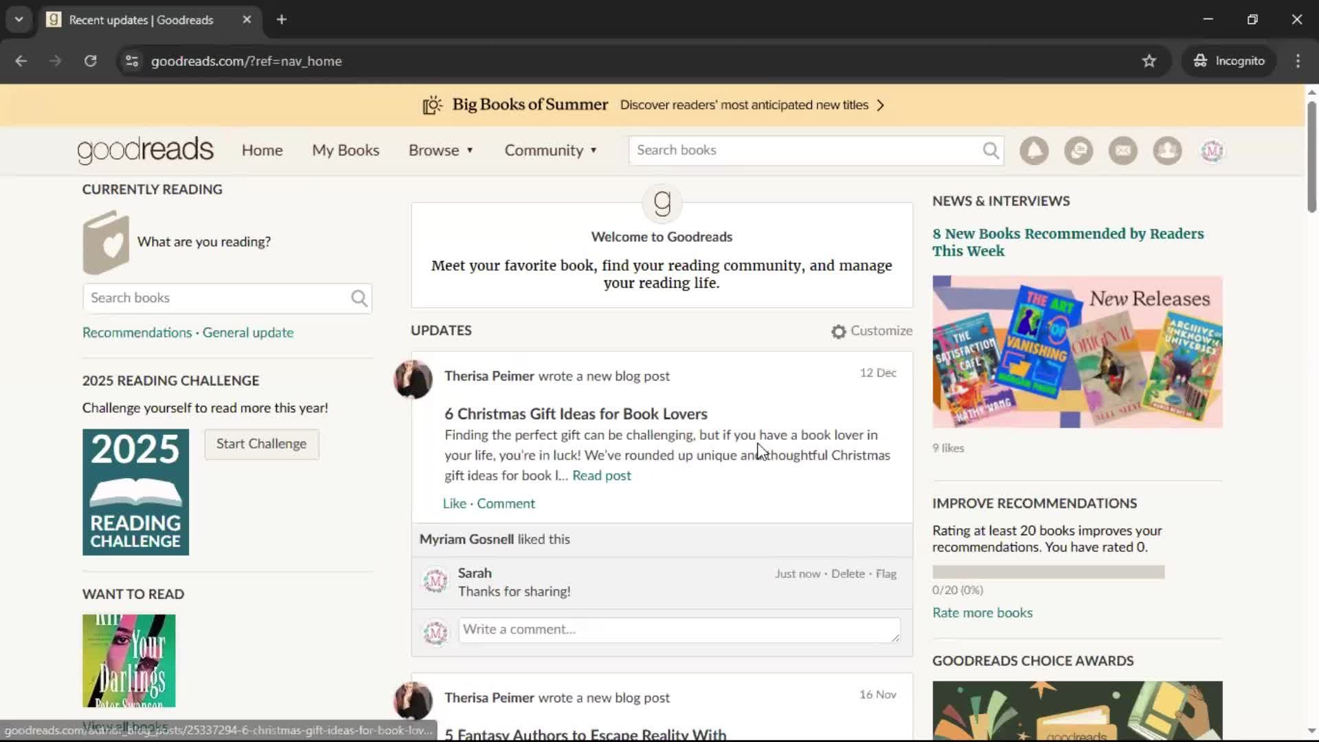This screenshot has width=1319, height=742.
Task: Open the New Releases article image
Action: (x=1077, y=352)
